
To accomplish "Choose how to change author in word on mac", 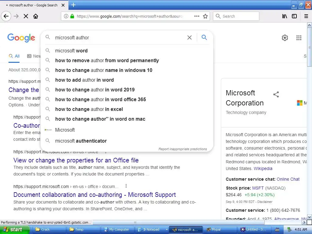I will point(127,119).
